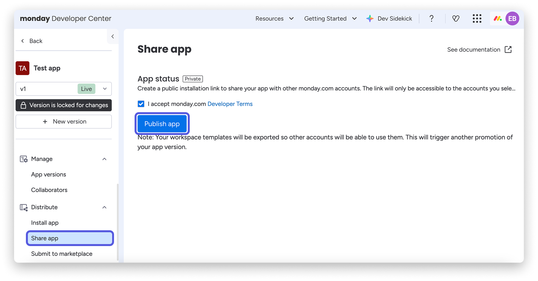Click the monday.com logo icon
Screen dimensions: 538x281
tap(498, 19)
